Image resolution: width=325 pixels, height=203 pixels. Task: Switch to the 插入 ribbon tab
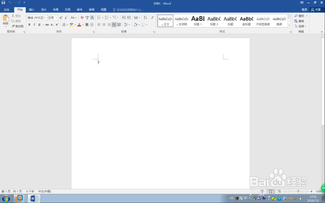(31, 9)
